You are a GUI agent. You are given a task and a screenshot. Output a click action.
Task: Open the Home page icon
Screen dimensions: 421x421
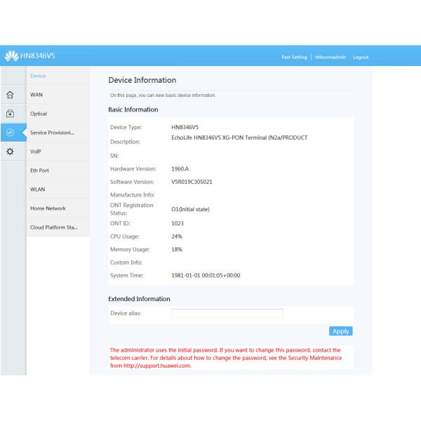[x=10, y=95]
